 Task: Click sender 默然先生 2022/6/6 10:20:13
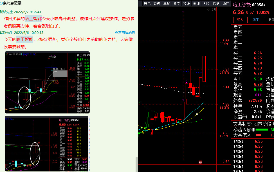(22, 33)
